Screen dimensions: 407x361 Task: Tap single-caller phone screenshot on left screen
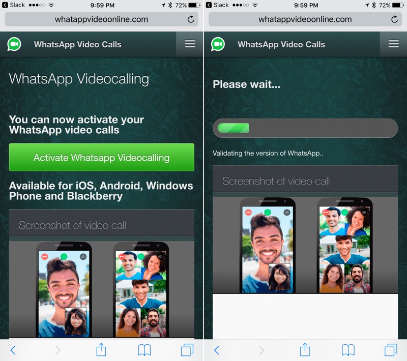(64, 290)
